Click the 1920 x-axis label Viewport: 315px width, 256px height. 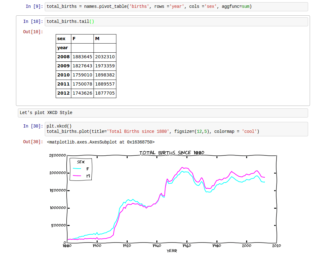pos(127,246)
